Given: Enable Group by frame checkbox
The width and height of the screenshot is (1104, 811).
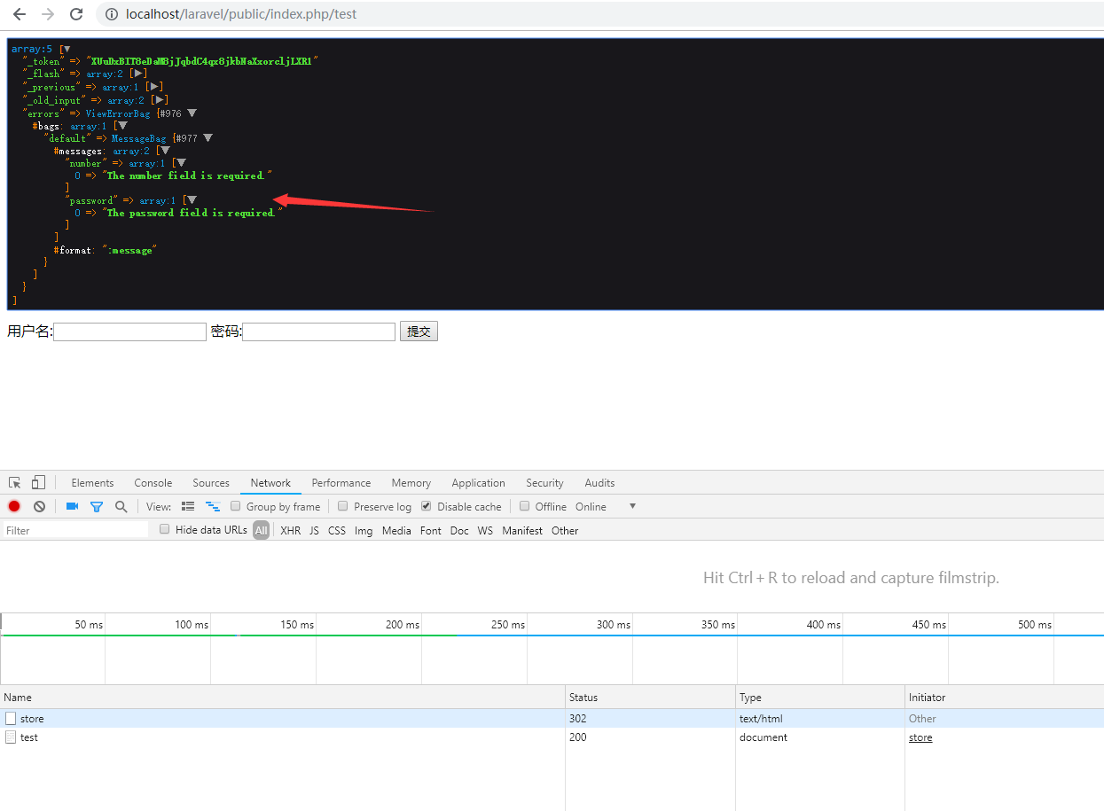Looking at the screenshot, I should (236, 506).
